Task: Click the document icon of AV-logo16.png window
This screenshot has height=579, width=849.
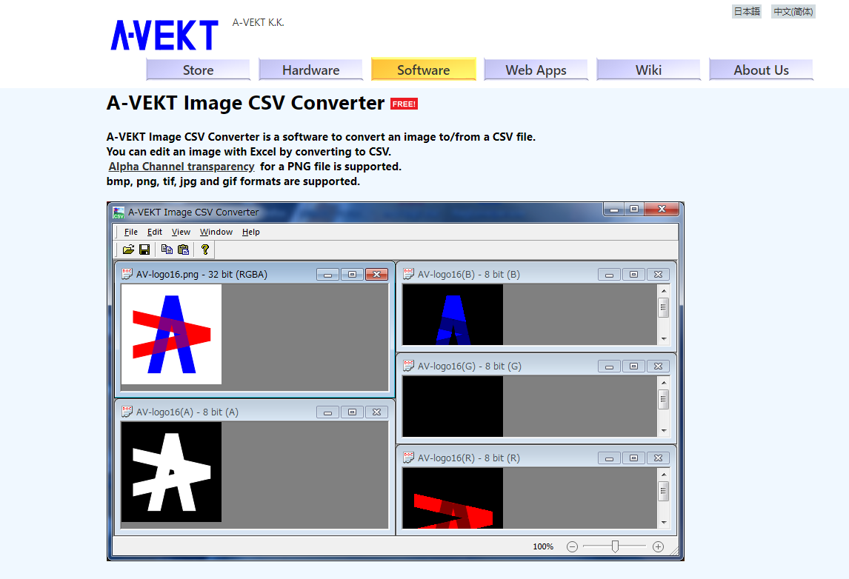Action: [x=127, y=274]
